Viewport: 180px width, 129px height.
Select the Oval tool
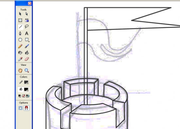20,40
